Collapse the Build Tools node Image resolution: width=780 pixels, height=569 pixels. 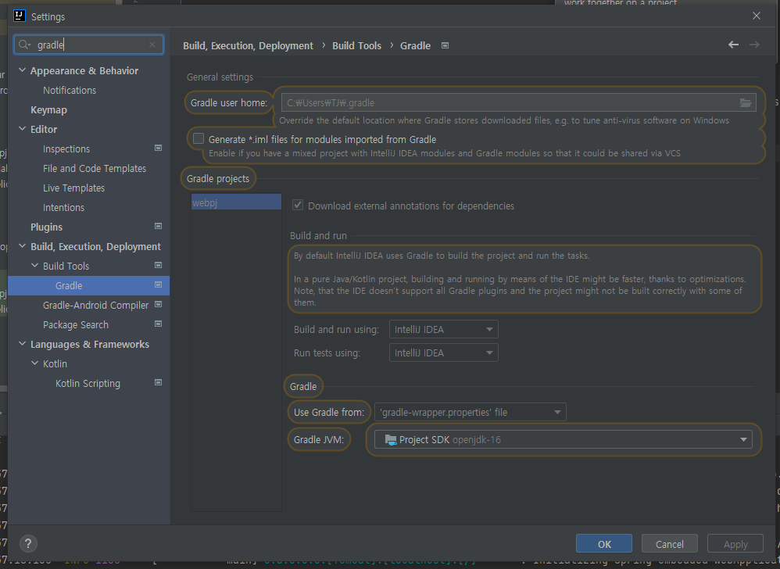point(35,266)
